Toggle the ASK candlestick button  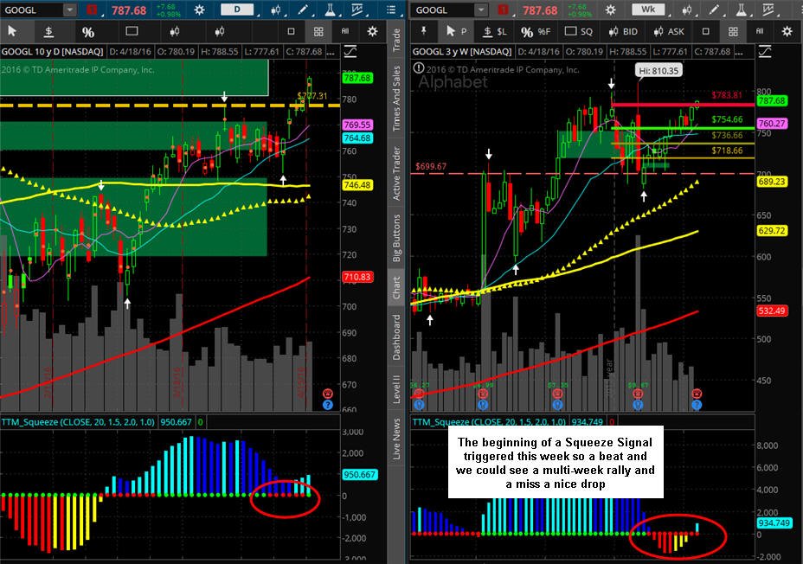669,31
